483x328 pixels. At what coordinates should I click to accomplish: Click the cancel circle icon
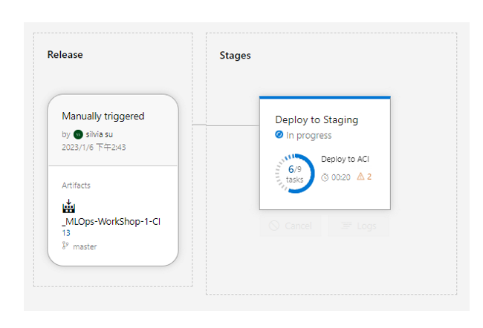pyautogui.click(x=274, y=226)
